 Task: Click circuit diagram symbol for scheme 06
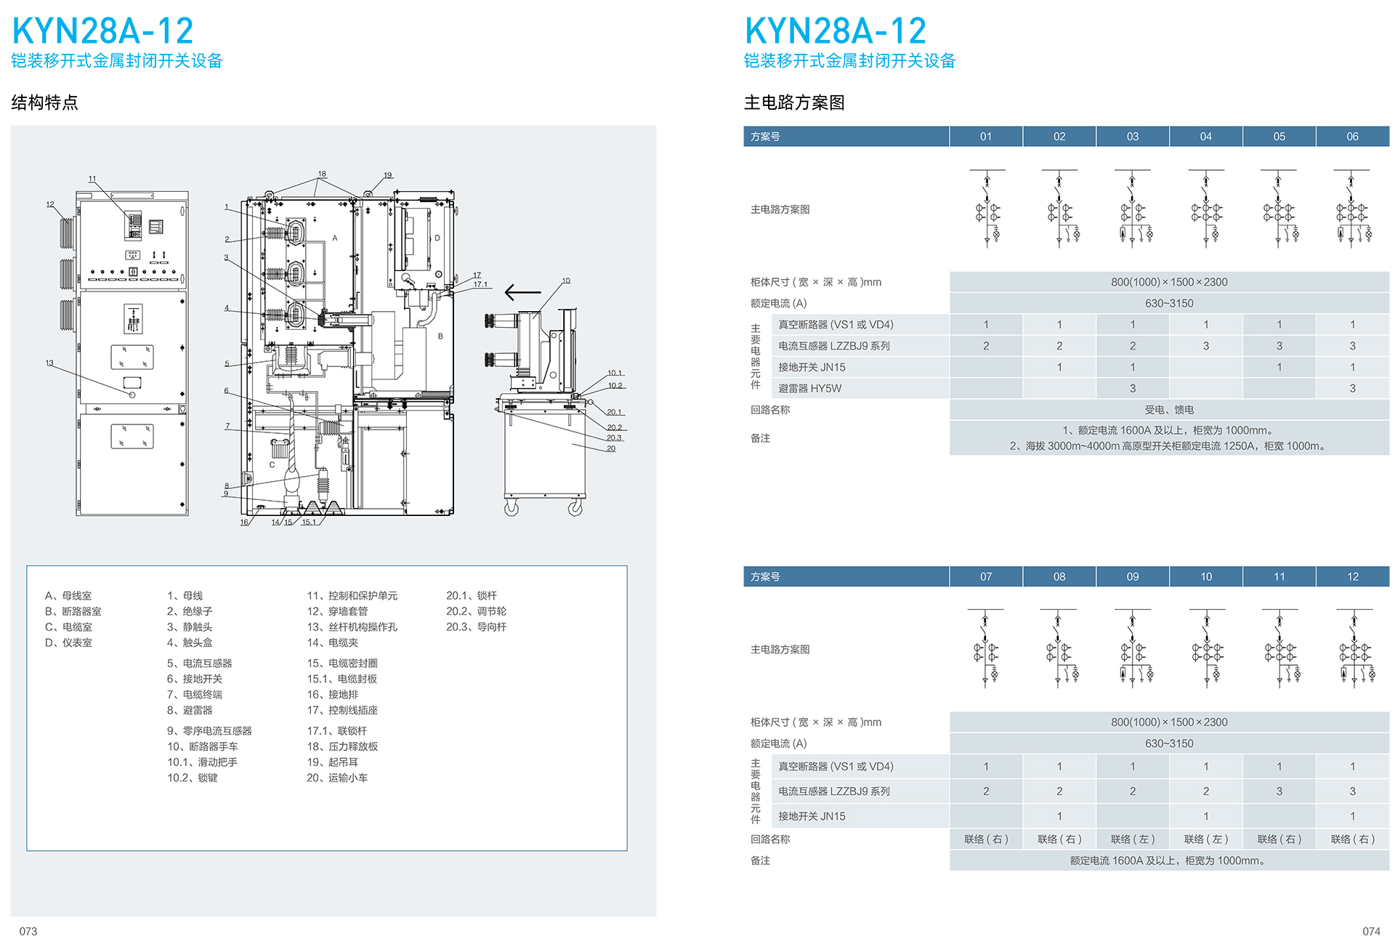[1352, 209]
